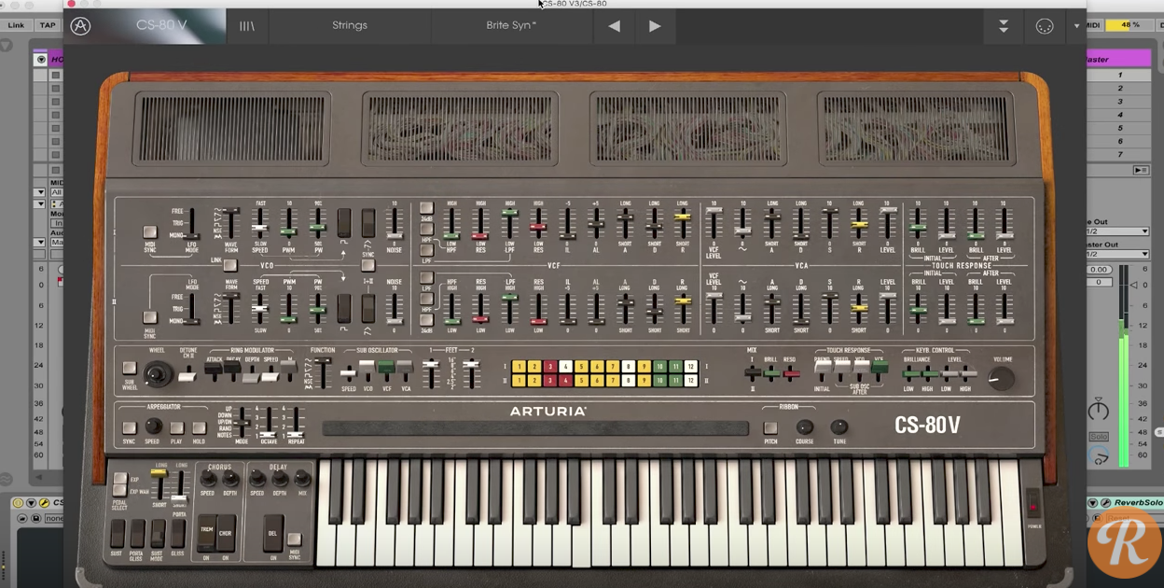1164x588 pixels.
Task: Open the MIDI controller configuration icon
Action: click(x=1045, y=26)
